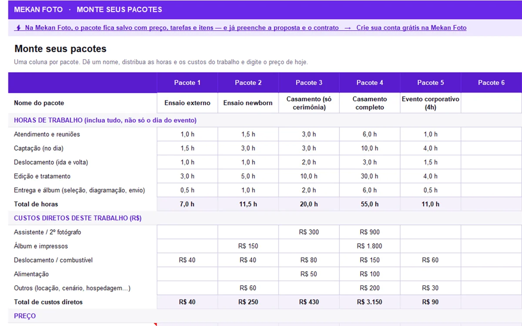
Task: Select the PREÇO section heading row
Action: (265, 316)
